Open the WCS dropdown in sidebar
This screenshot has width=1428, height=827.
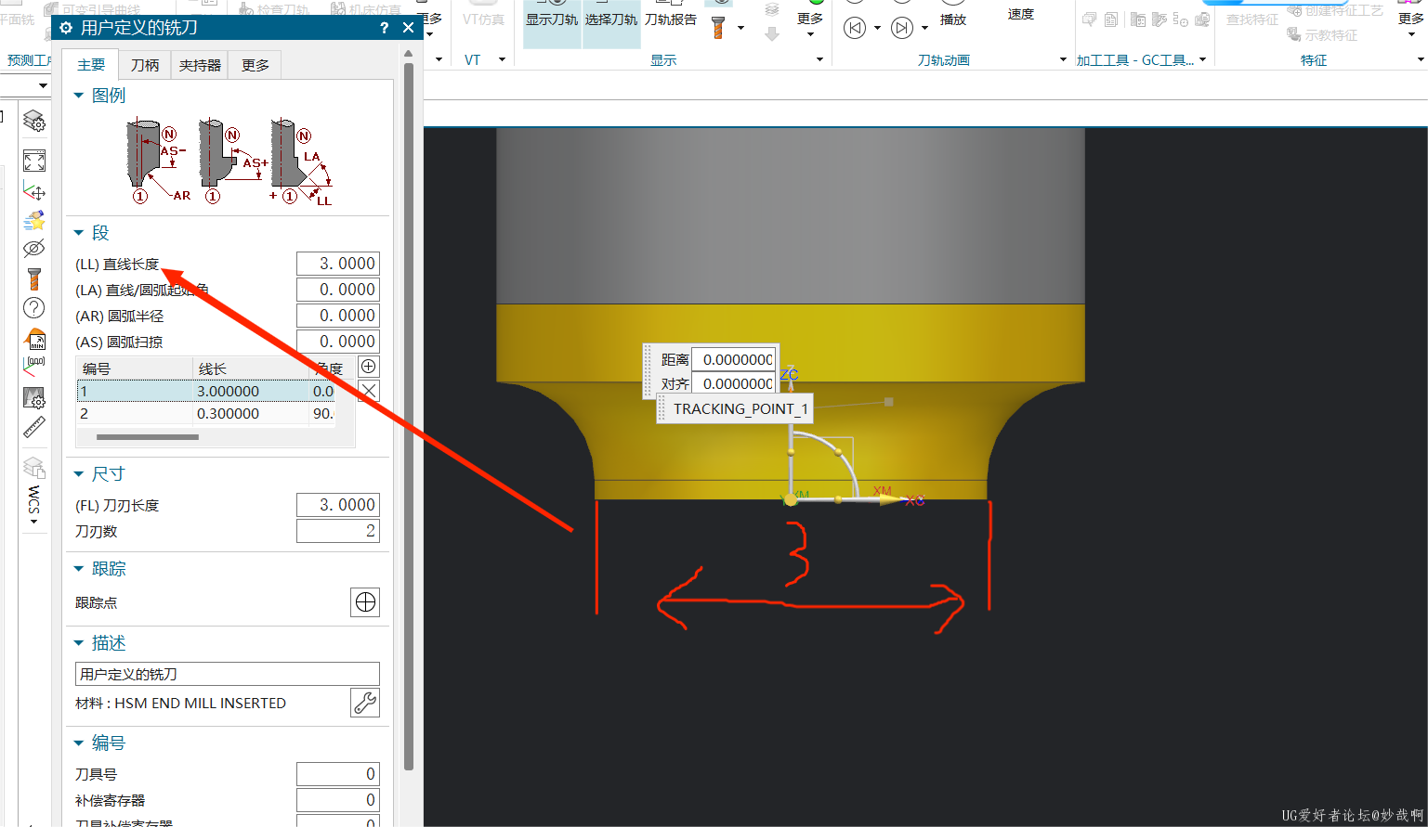[x=34, y=522]
